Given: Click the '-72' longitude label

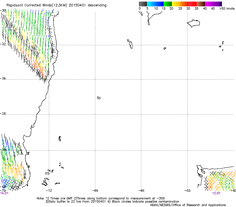Looking at the screenshot, I should tap(49, 191).
